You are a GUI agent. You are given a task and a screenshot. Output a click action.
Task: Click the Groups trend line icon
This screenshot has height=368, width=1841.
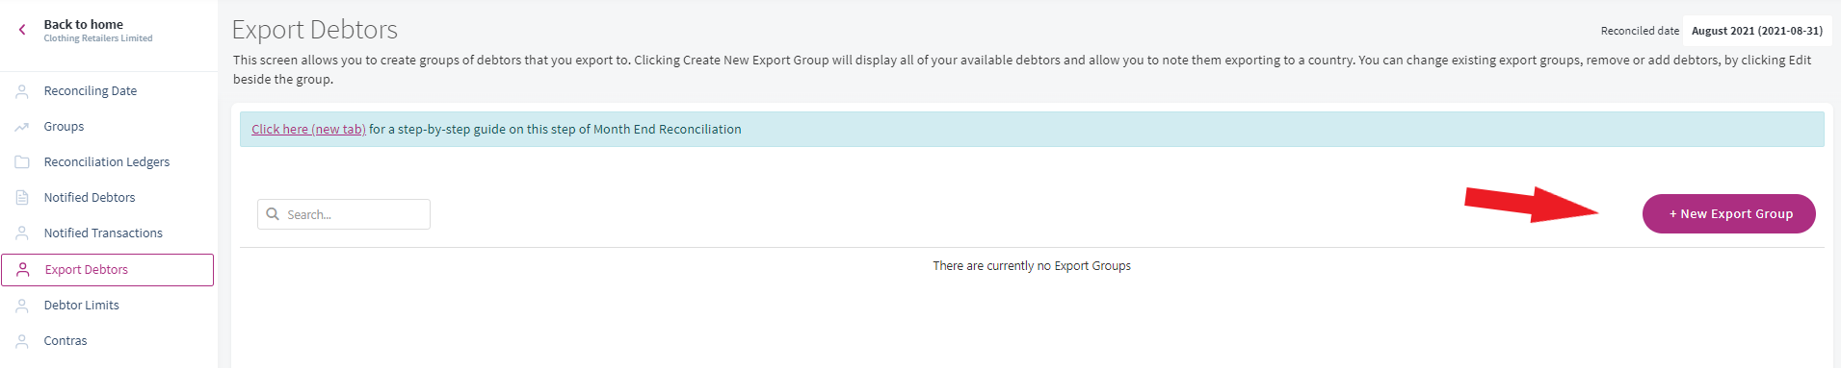coord(22,127)
